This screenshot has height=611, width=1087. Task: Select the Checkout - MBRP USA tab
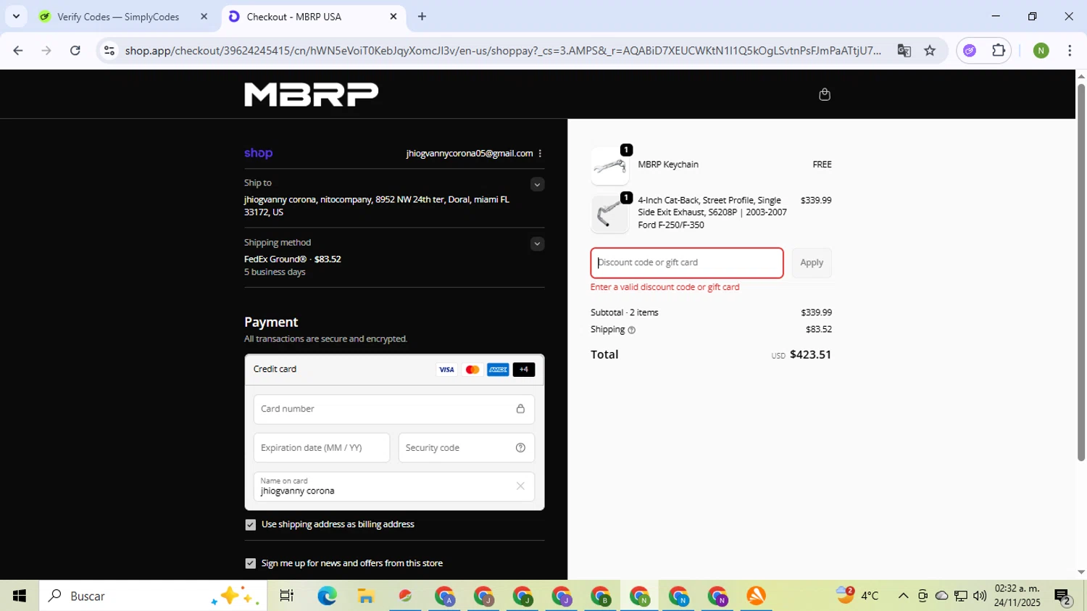293,17
